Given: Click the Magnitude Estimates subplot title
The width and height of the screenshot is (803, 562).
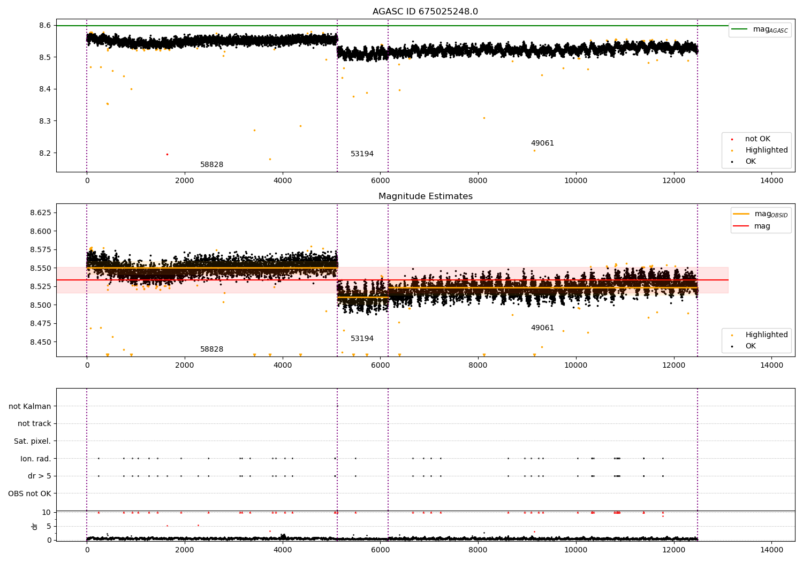Looking at the screenshot, I should [x=425, y=196].
